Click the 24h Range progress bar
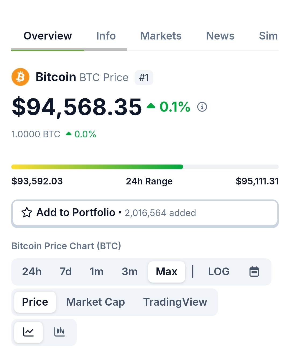The width and height of the screenshot is (290, 364). point(145,167)
